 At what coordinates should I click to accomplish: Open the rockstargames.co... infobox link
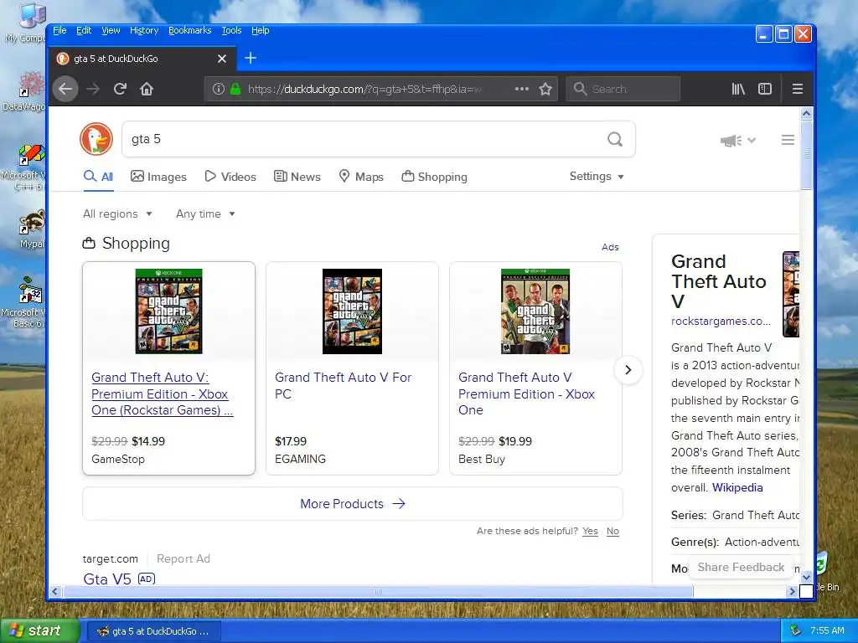[x=721, y=321]
